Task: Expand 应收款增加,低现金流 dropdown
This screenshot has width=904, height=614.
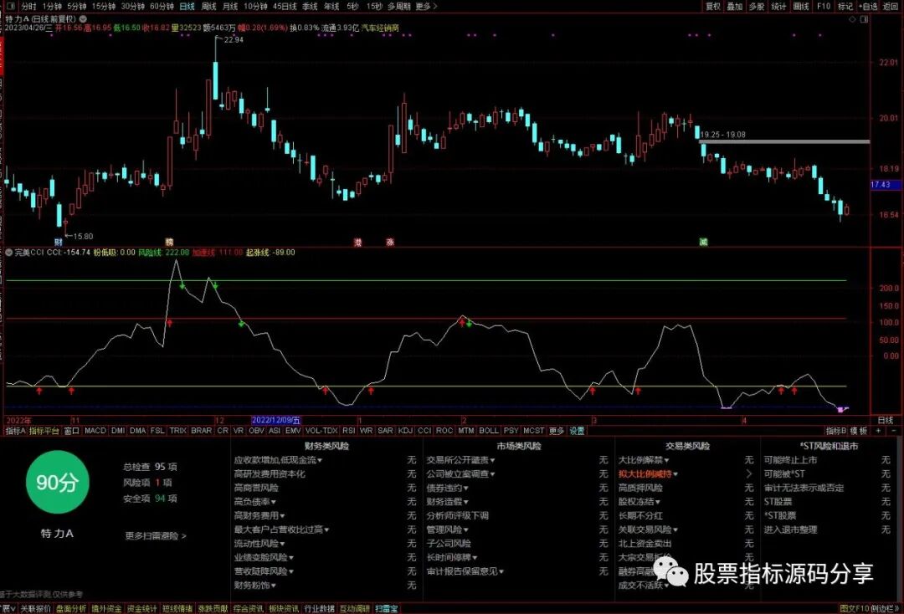Action: coord(278,459)
